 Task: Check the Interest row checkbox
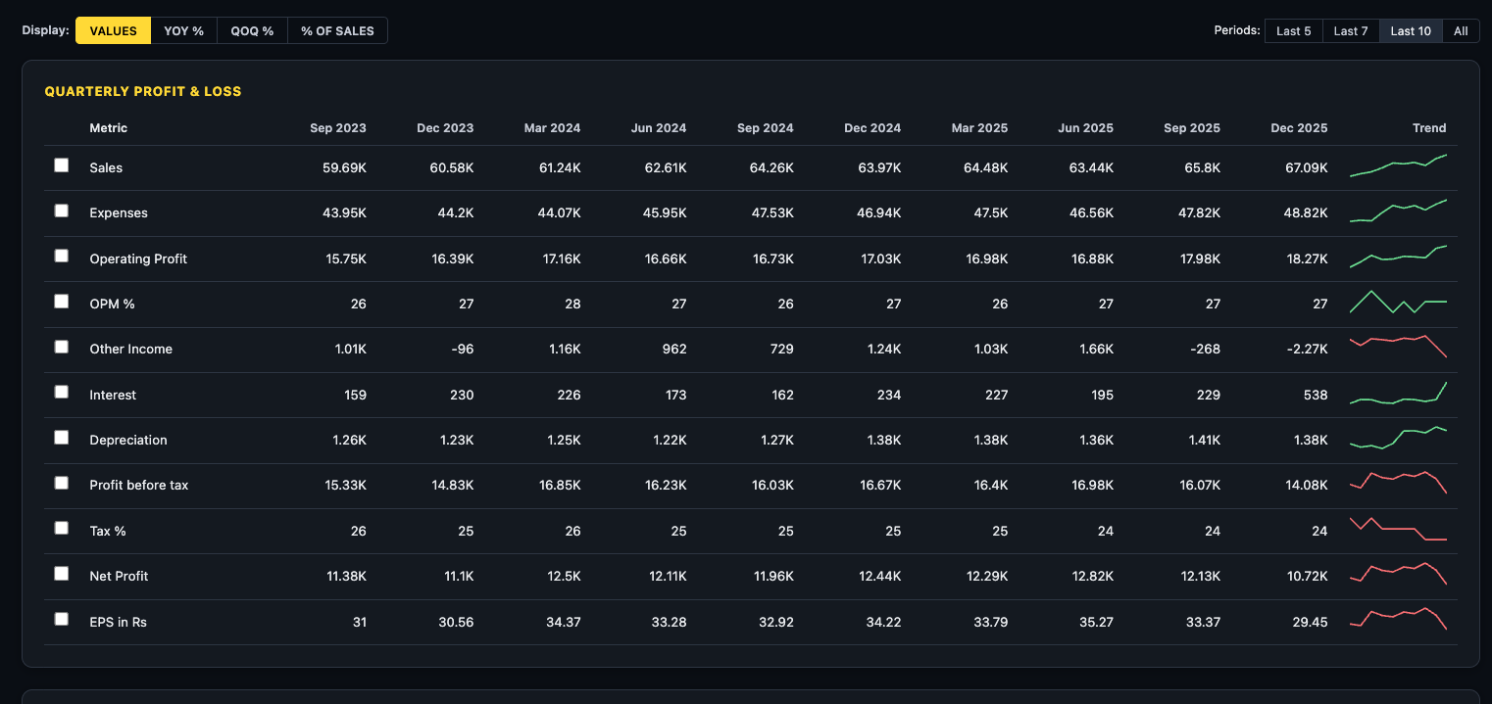[x=61, y=391]
